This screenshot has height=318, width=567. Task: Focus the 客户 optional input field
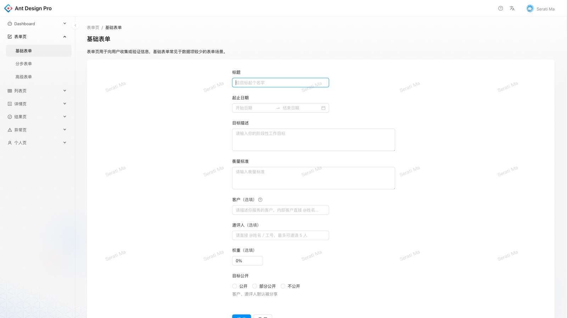pos(280,210)
